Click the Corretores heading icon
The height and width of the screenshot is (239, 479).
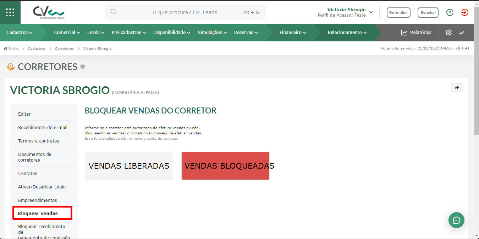tap(11, 66)
